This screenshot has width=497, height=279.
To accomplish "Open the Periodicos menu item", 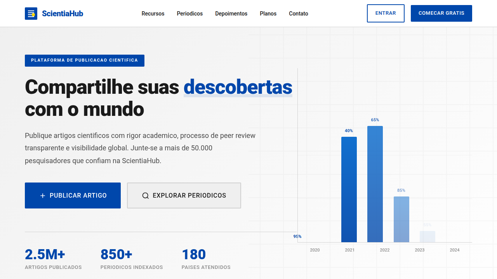I will click(x=189, y=14).
